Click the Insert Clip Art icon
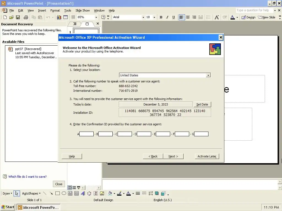 [96, 193]
